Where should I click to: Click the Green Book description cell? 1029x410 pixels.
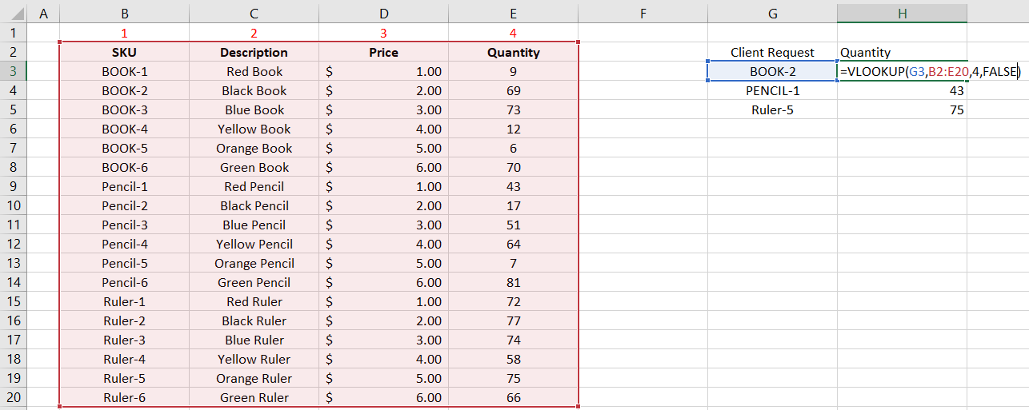pos(254,167)
